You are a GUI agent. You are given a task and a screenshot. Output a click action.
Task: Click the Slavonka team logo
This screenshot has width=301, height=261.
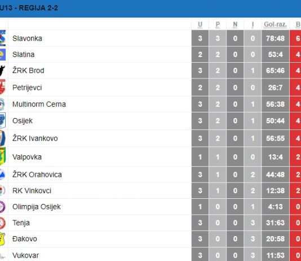3,38
